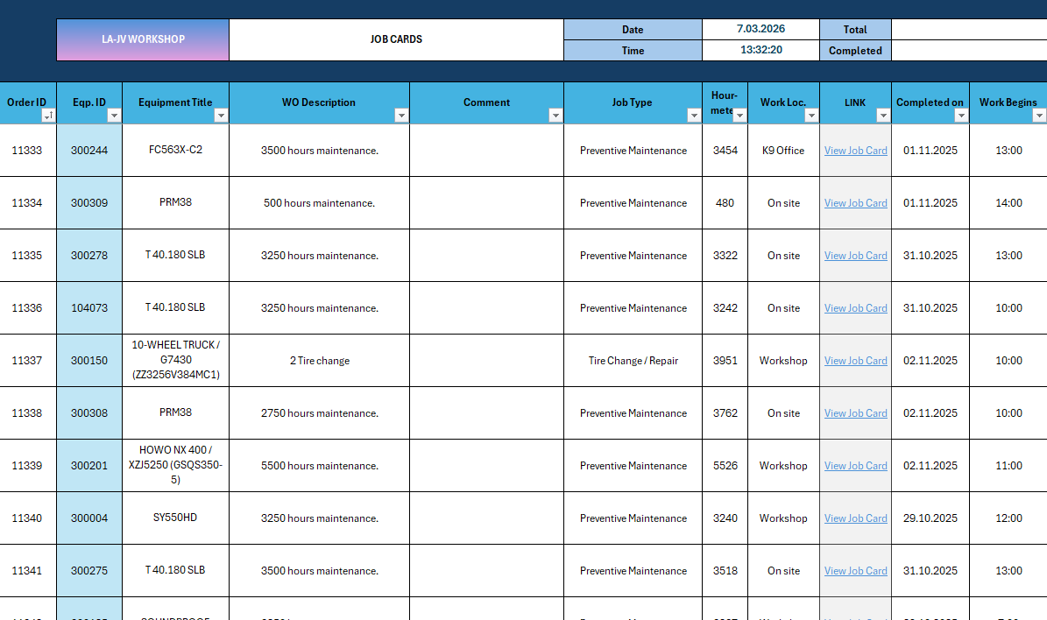Select the Completed total cell

tap(855, 50)
